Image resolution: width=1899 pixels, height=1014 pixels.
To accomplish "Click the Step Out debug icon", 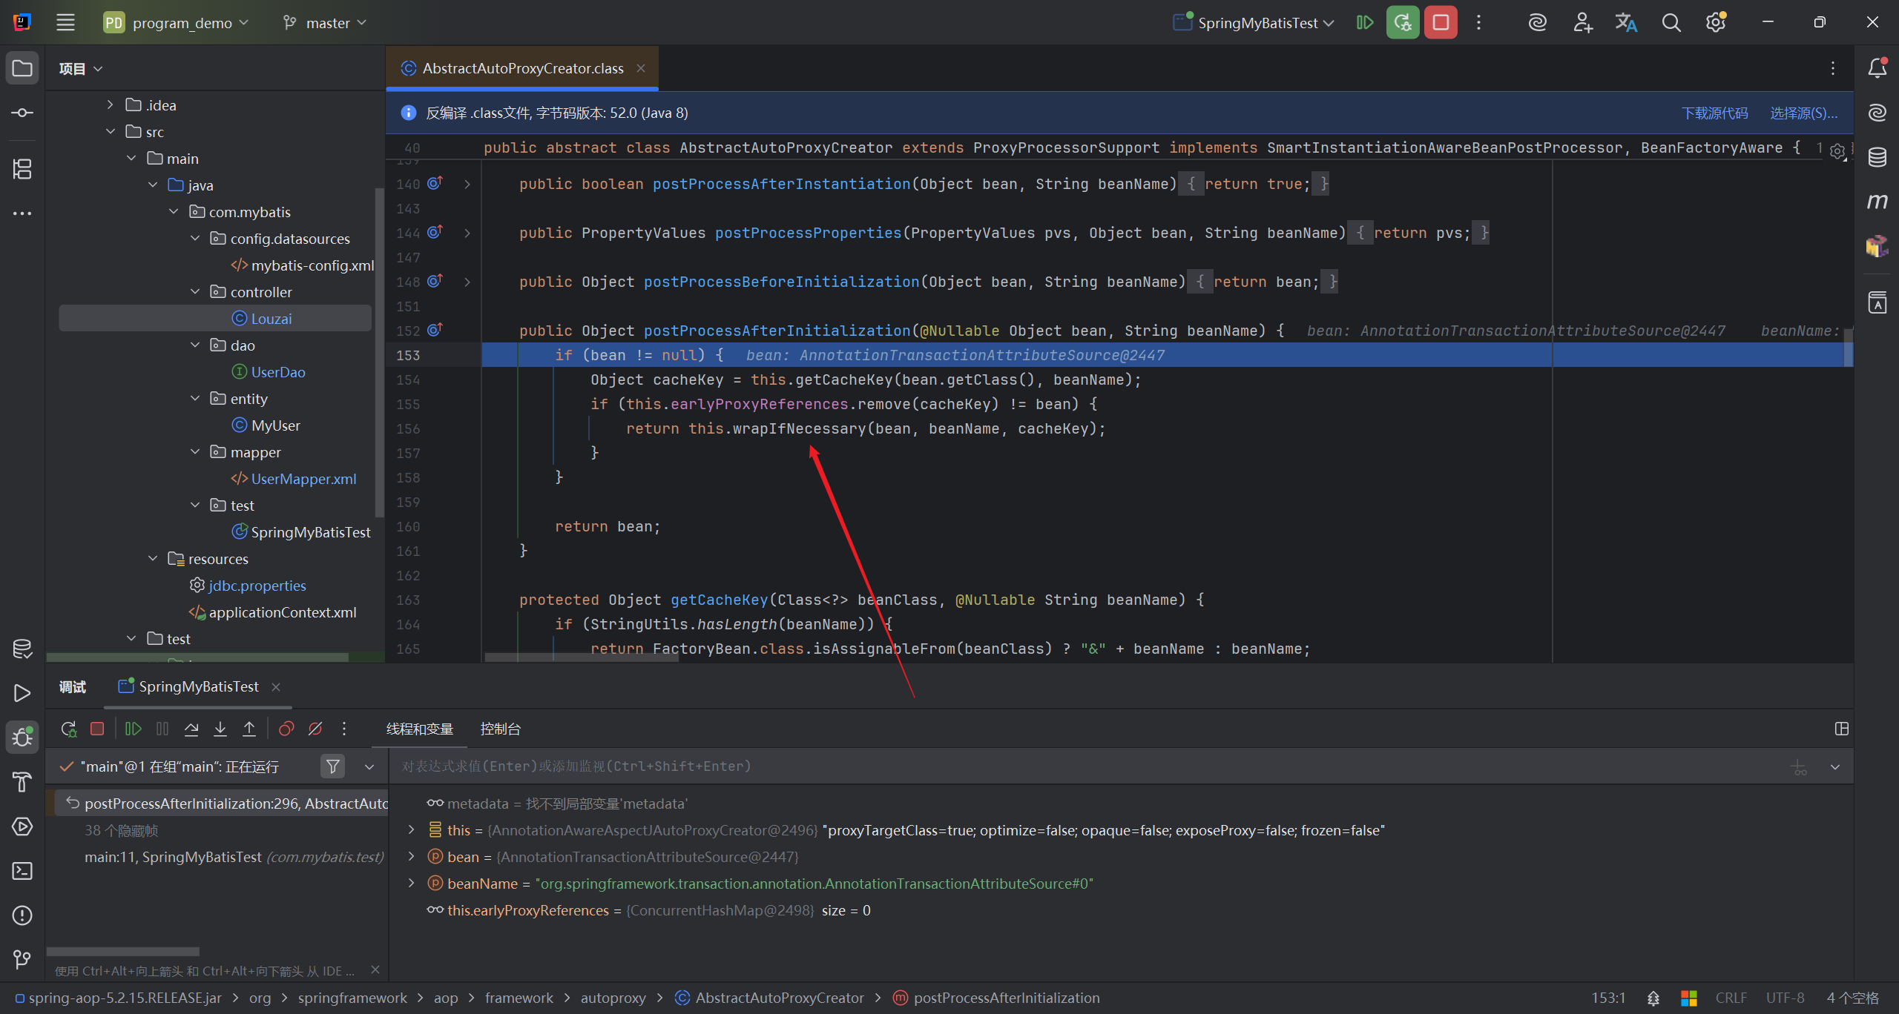I will point(249,729).
